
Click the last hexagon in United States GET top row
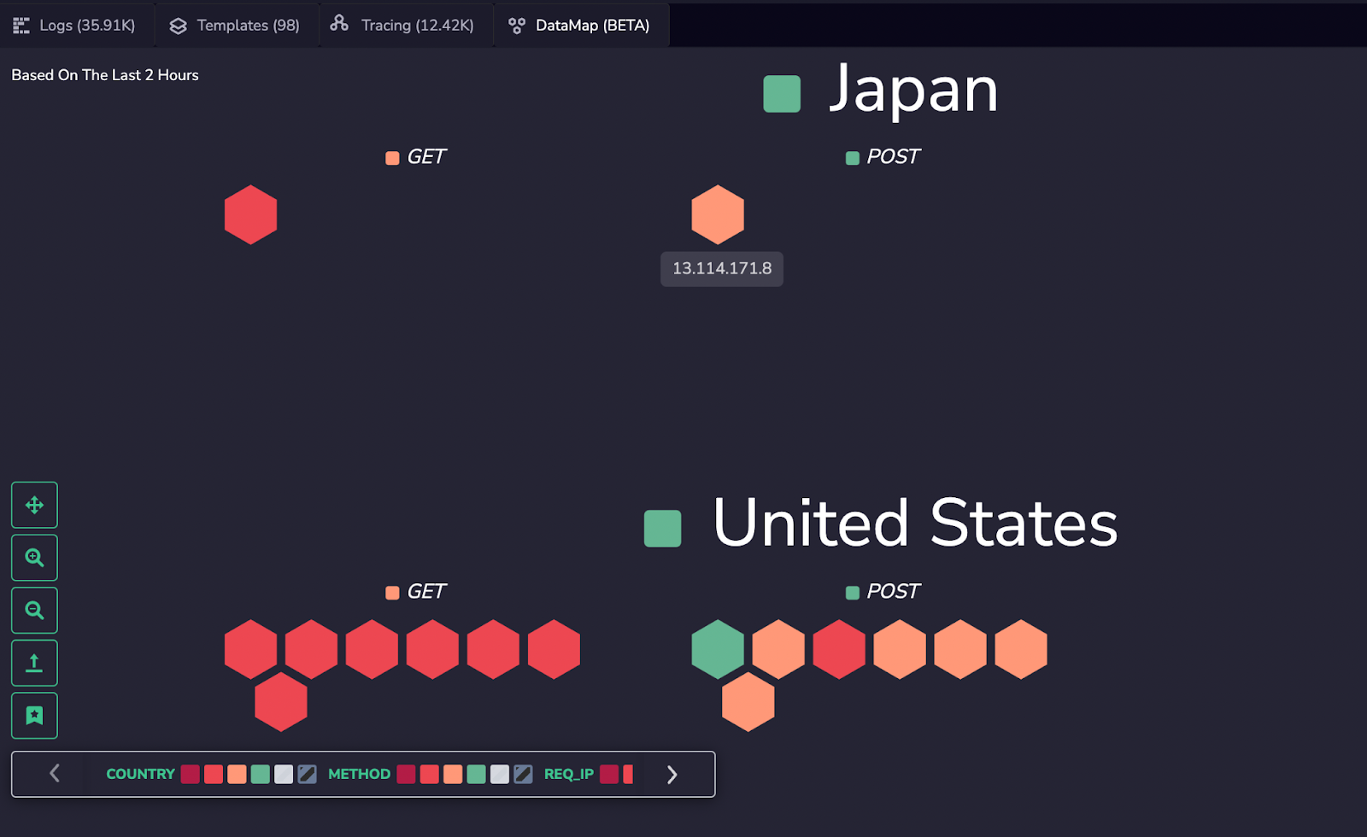click(x=554, y=649)
